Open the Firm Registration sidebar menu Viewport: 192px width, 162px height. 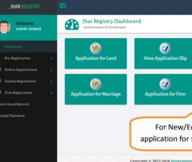click(x=28, y=93)
